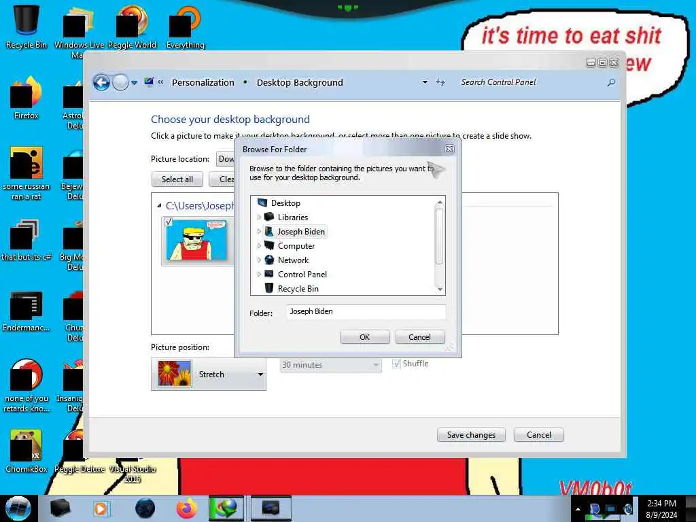This screenshot has width=696, height=522.
Task: Click the Save changes button
Action: (x=471, y=435)
